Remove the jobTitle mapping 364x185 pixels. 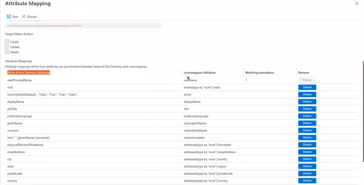pos(307,109)
